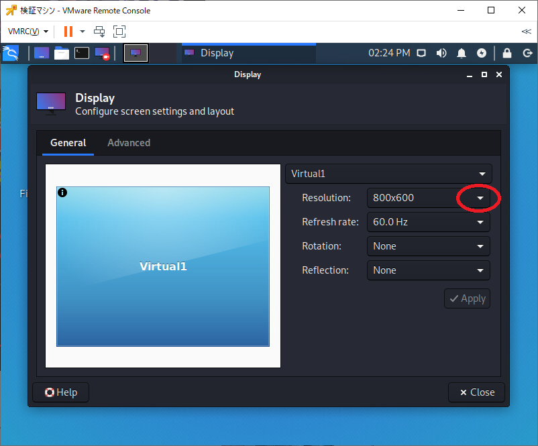The width and height of the screenshot is (538, 446).
Task: Click Send Ctrl+Alt+Del toolbar icon
Action: (99, 32)
